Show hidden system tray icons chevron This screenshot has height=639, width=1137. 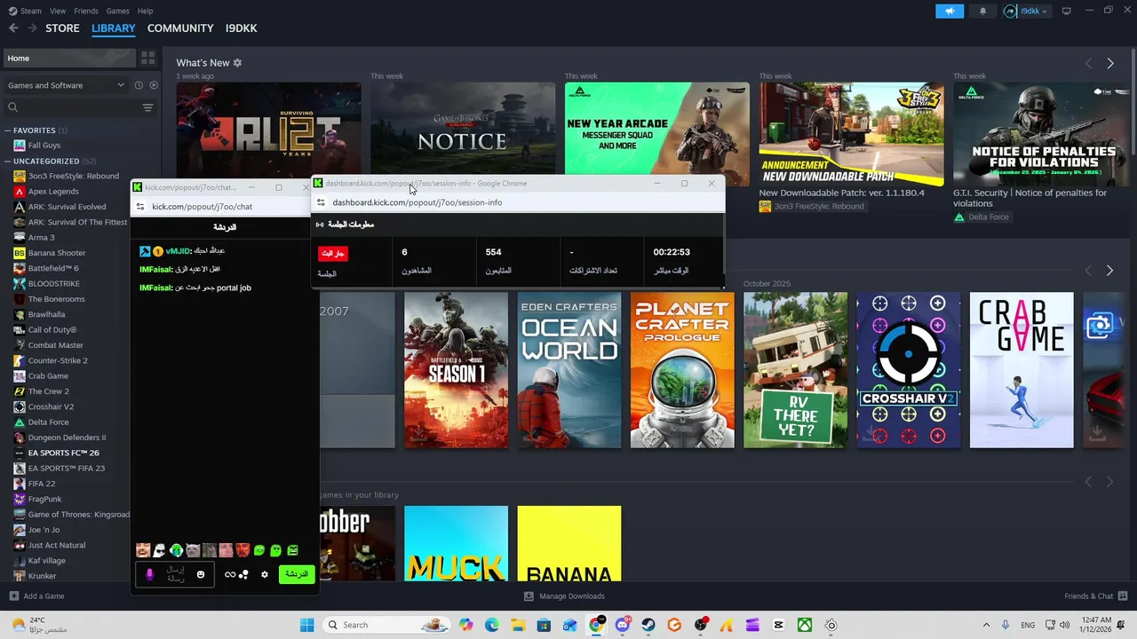(986, 625)
